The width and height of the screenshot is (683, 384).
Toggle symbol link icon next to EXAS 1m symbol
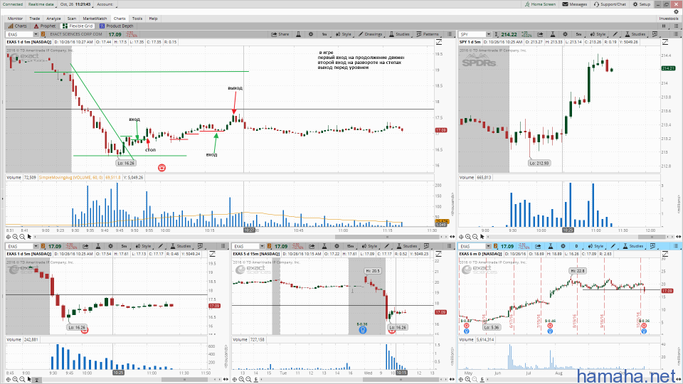pos(43,34)
